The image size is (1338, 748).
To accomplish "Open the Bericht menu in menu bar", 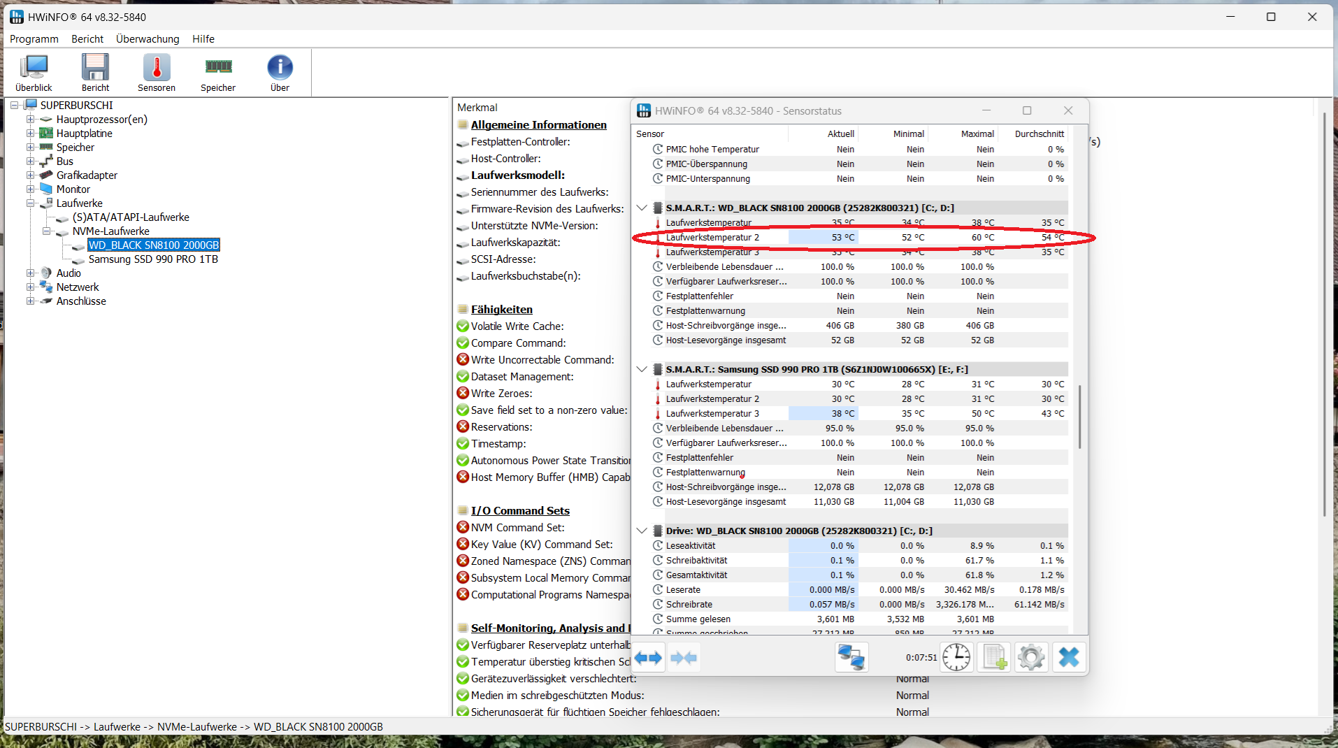I will coord(87,39).
